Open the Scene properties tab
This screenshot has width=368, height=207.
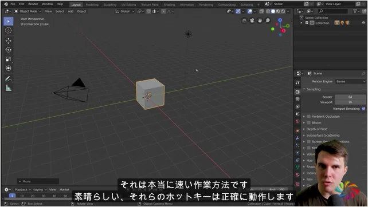(297, 114)
